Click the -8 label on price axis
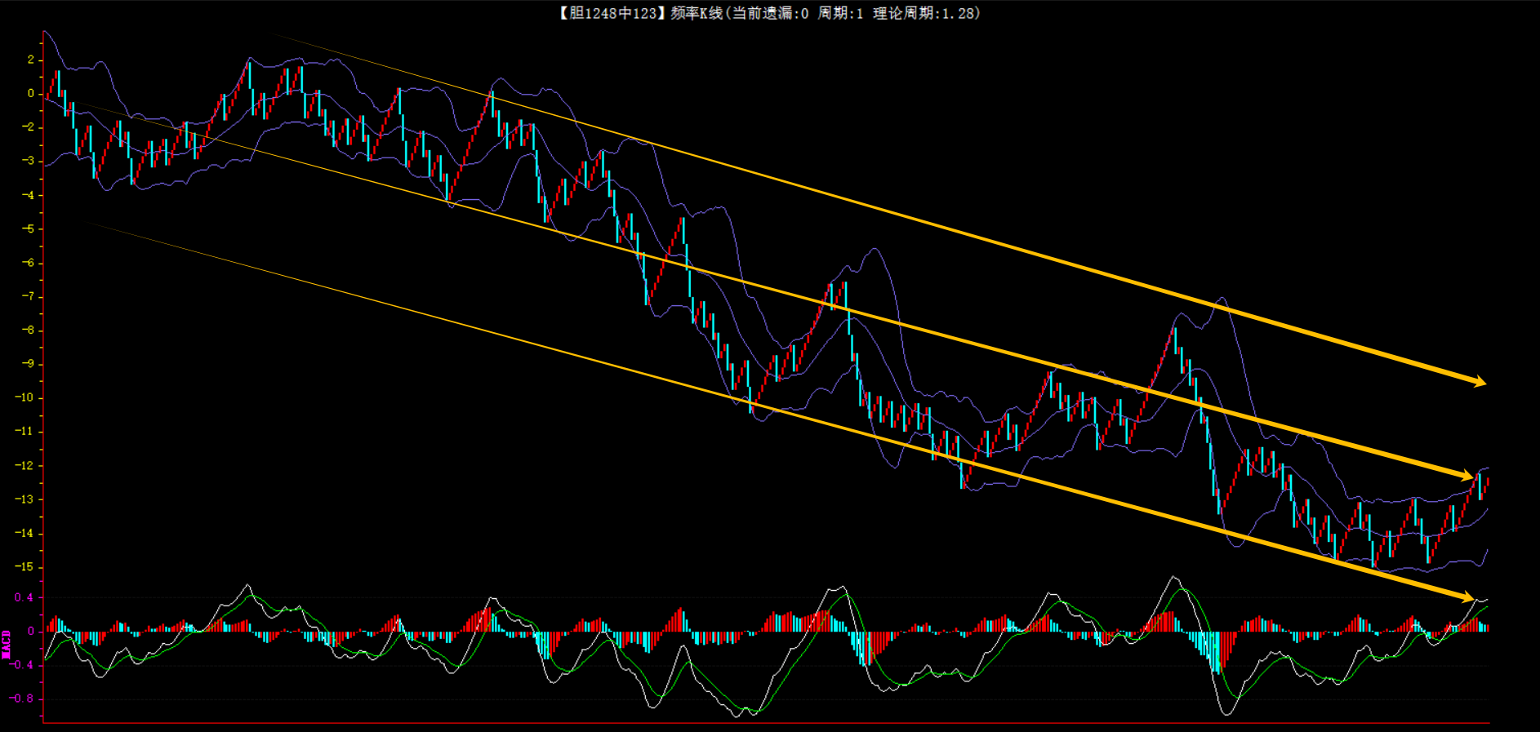1540x732 pixels. 28,331
